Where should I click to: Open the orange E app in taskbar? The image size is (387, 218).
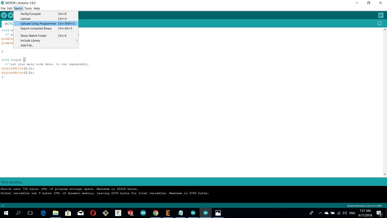[x=168, y=213]
